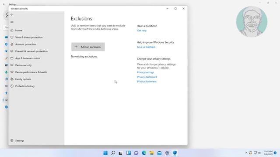
Task: Go back with the Windows Security back arrow
Action: (12, 15)
